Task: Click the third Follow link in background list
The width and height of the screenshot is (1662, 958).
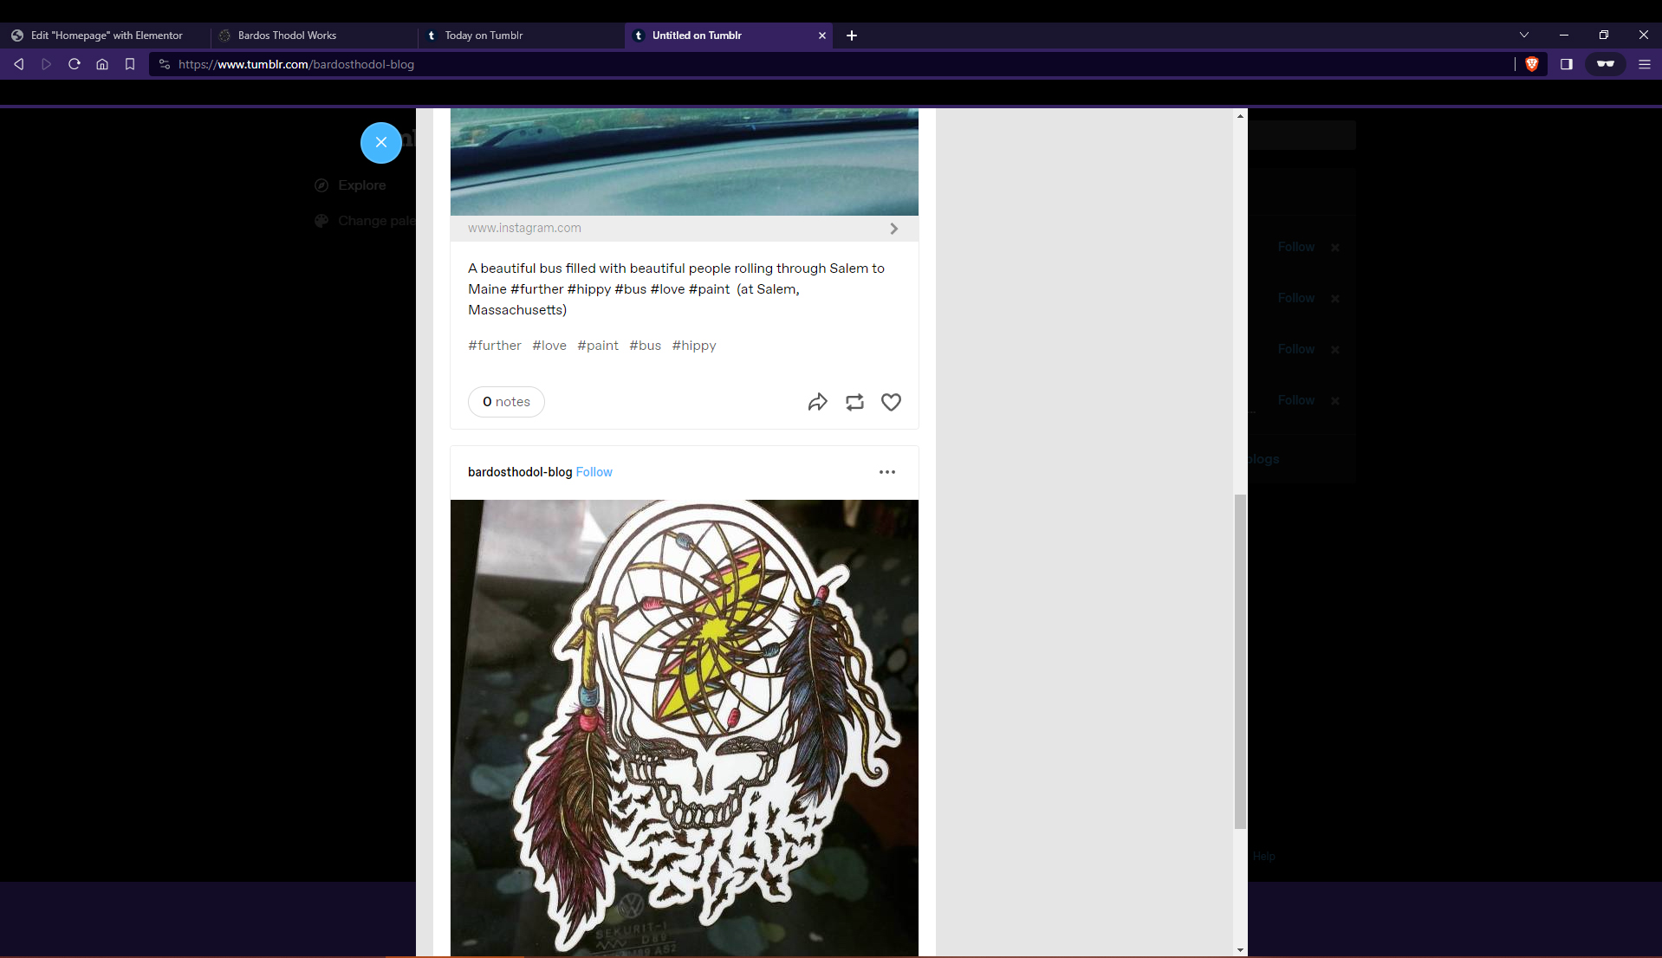Action: (1296, 349)
